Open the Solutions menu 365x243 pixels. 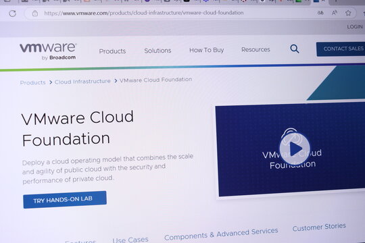157,51
